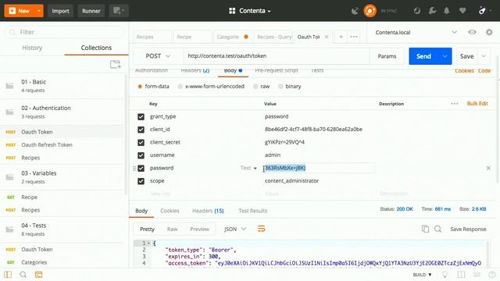Click the Bulk Edit link
Screen dimensions: 500x281
(x=477, y=104)
